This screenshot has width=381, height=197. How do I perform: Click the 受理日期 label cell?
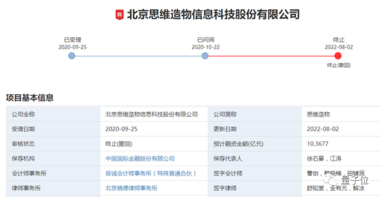(53, 129)
